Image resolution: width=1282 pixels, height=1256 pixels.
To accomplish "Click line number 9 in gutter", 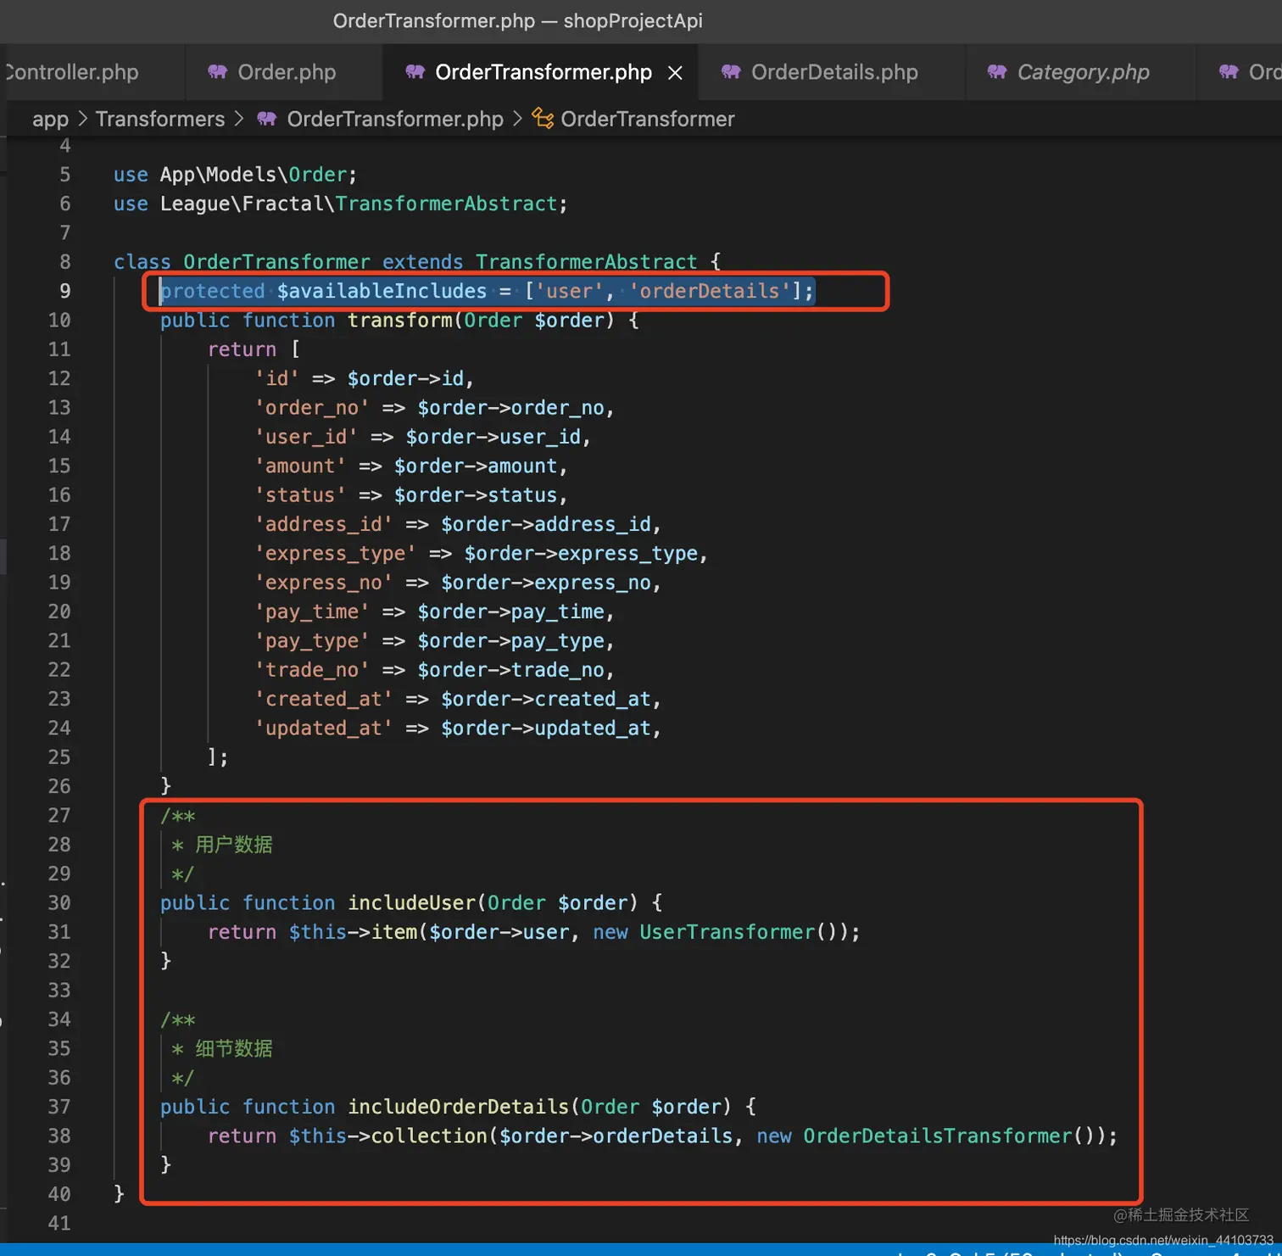I will coord(64,291).
